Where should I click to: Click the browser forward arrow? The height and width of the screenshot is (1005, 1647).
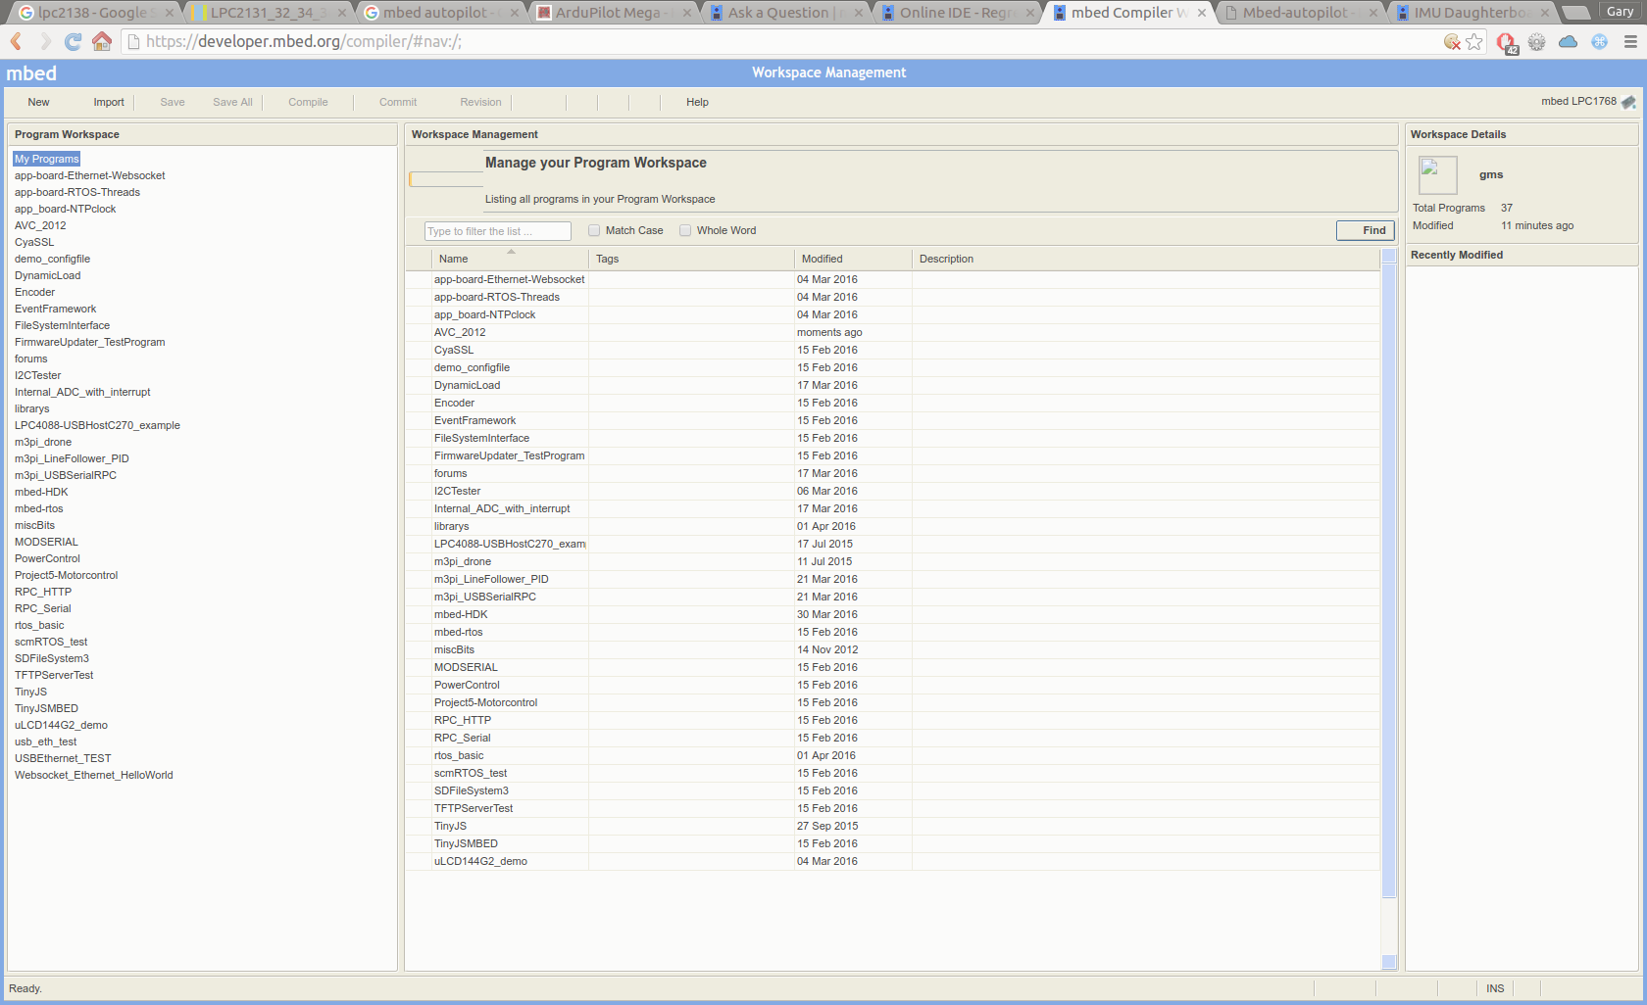[x=45, y=41]
